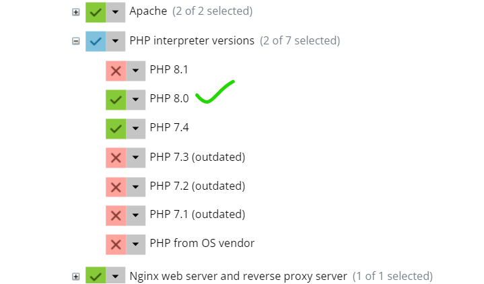Image resolution: width=484 pixels, height=284 pixels.
Task: Click the green check icon for Apache
Action: coord(96,11)
